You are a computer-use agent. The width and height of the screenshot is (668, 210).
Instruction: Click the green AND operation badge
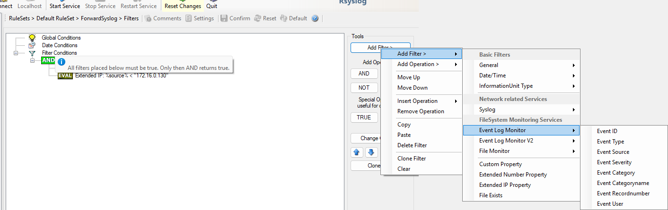pyautogui.click(x=48, y=60)
